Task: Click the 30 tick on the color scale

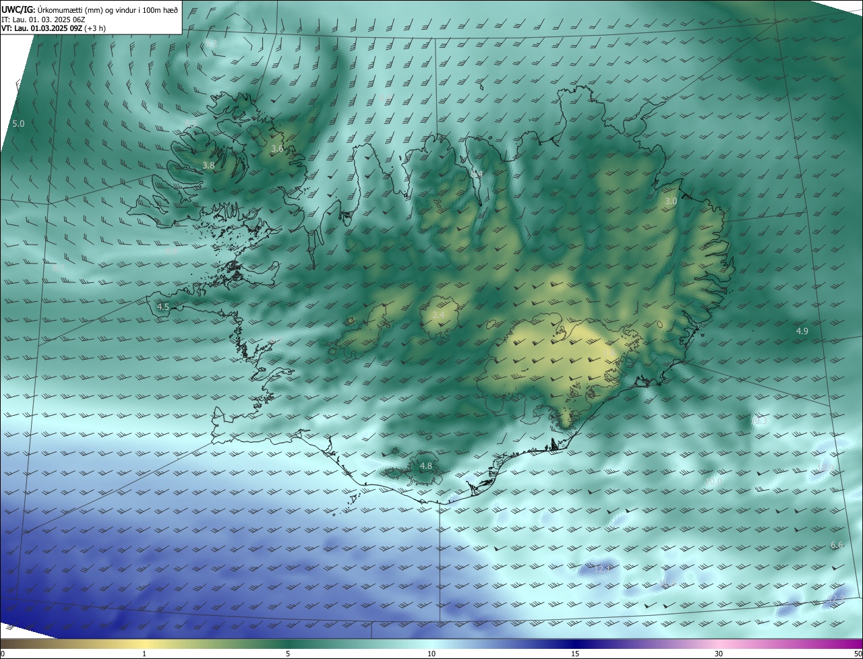Action: click(x=719, y=654)
